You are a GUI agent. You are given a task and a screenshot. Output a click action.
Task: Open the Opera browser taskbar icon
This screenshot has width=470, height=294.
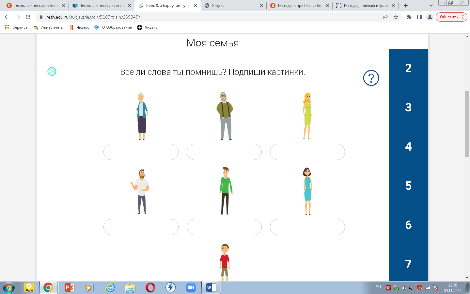tap(150, 287)
